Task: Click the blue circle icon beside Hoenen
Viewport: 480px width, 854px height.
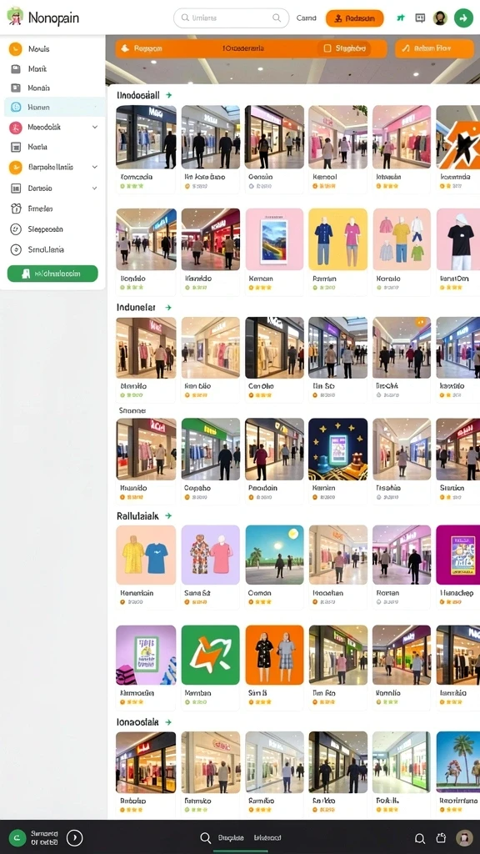Action: pyautogui.click(x=16, y=108)
